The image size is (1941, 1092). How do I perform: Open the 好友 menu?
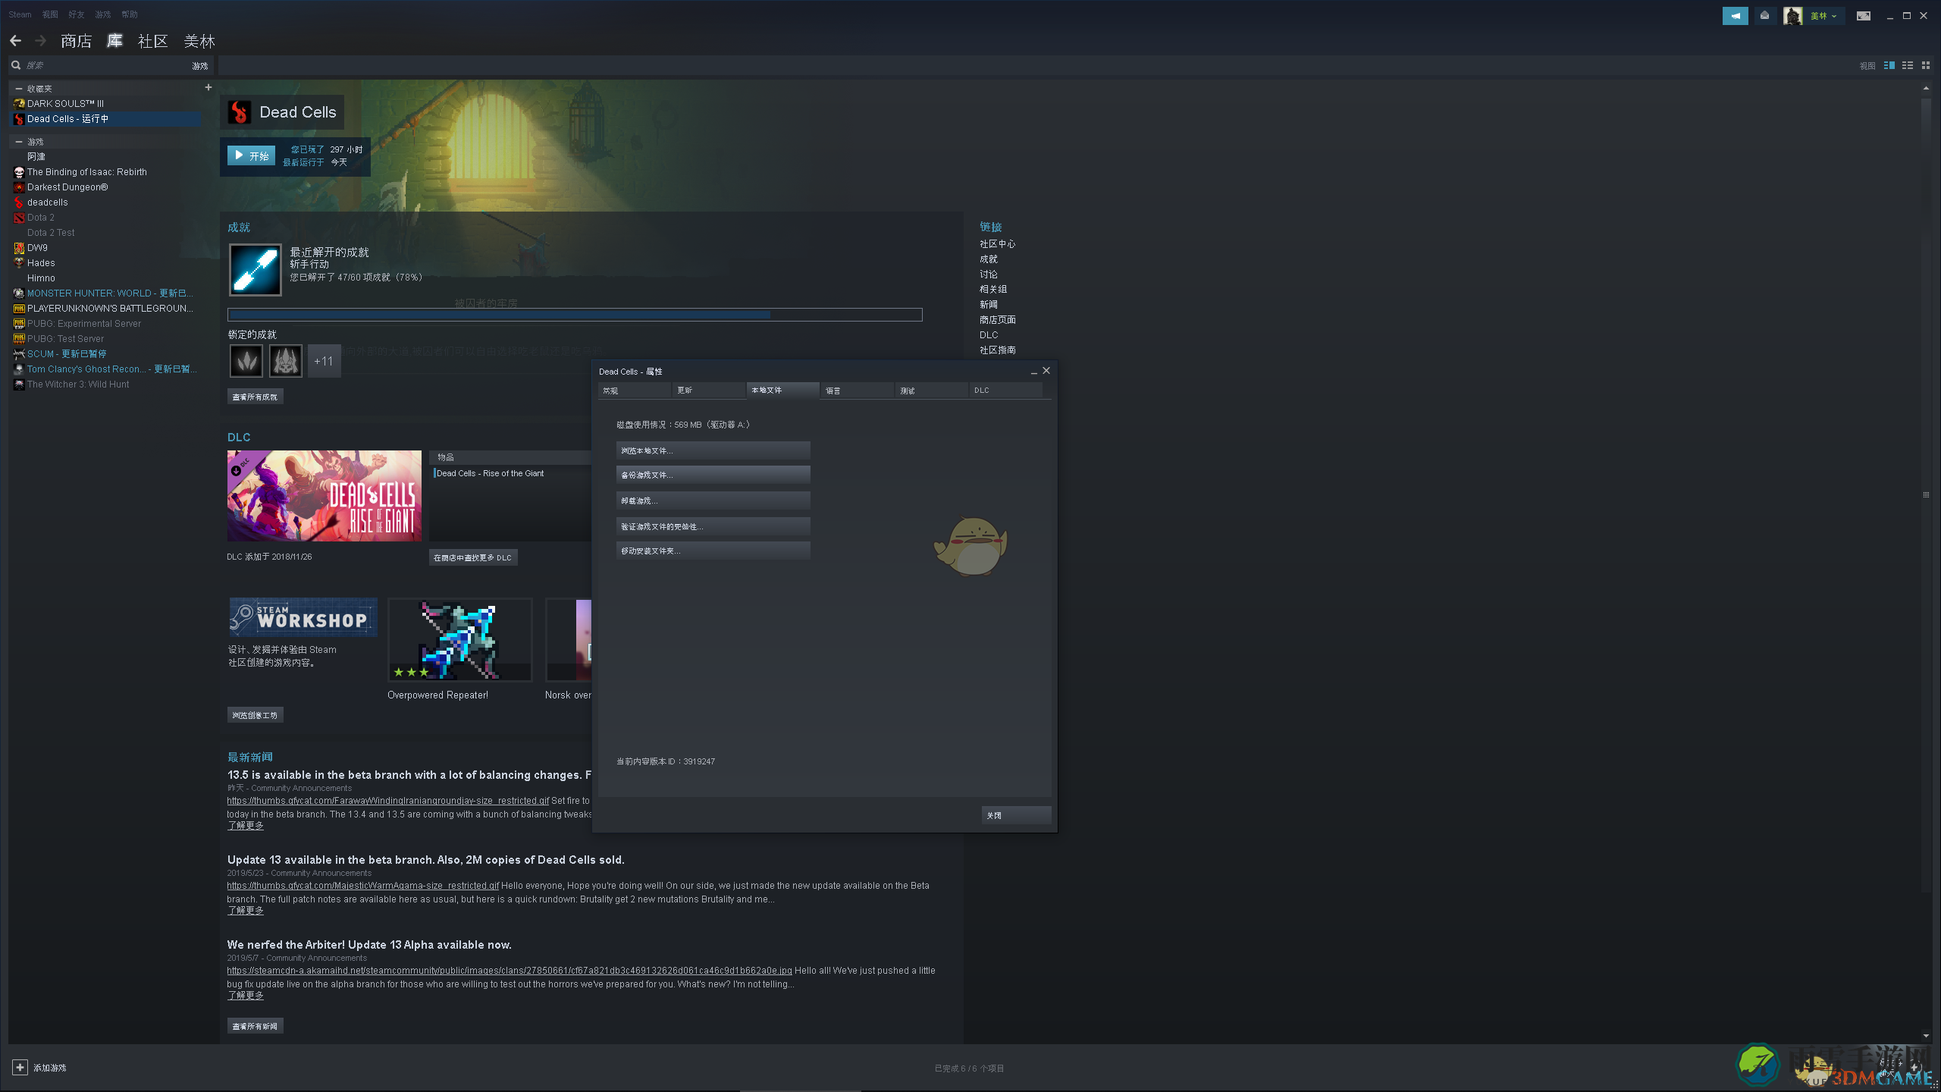pyautogui.click(x=77, y=14)
